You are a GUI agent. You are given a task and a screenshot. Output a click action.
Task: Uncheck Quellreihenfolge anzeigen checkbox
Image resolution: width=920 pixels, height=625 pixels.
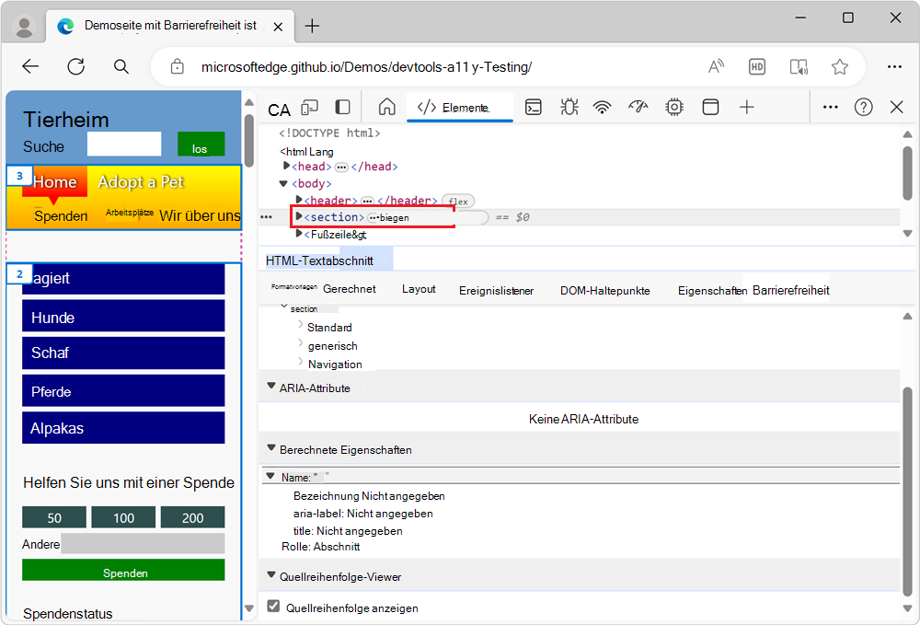(x=273, y=607)
